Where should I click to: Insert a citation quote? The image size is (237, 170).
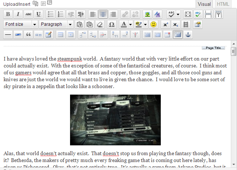pos(38,34)
